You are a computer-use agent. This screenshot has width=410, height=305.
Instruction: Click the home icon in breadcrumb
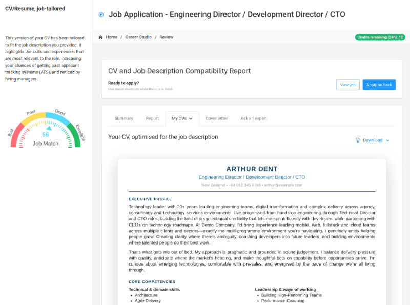(100, 37)
